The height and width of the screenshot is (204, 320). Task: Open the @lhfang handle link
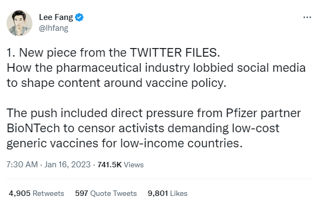point(54,28)
